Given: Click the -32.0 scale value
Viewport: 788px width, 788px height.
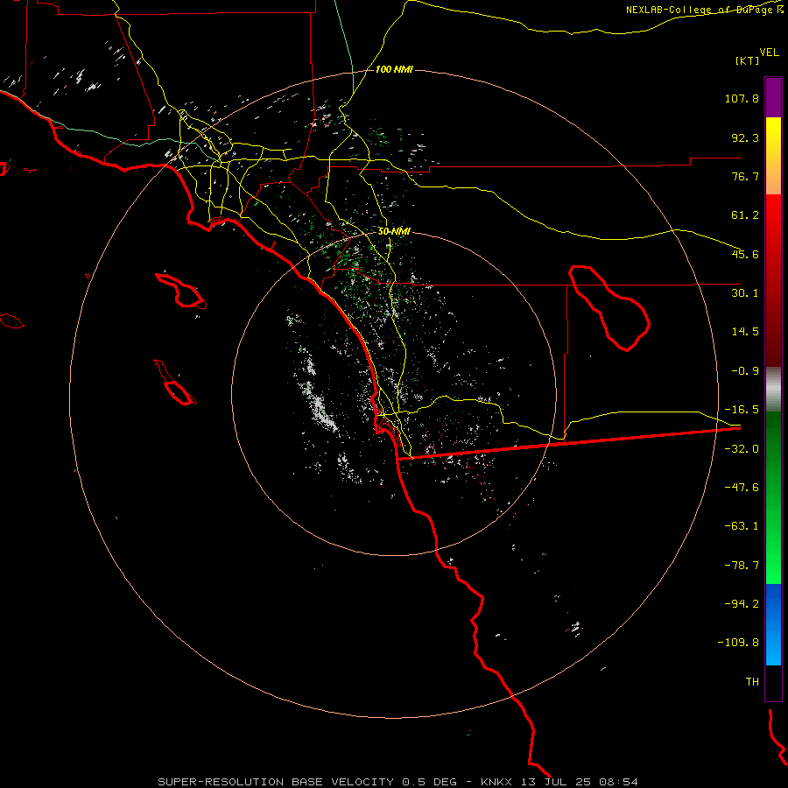Looking at the screenshot, I should (x=742, y=449).
